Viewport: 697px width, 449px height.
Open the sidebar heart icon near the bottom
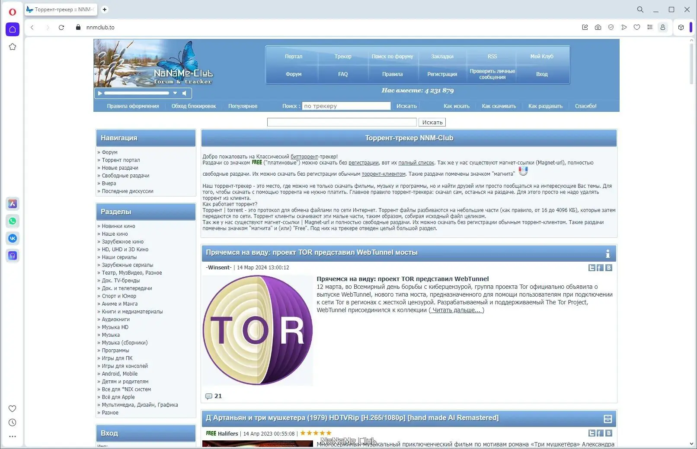[13, 408]
